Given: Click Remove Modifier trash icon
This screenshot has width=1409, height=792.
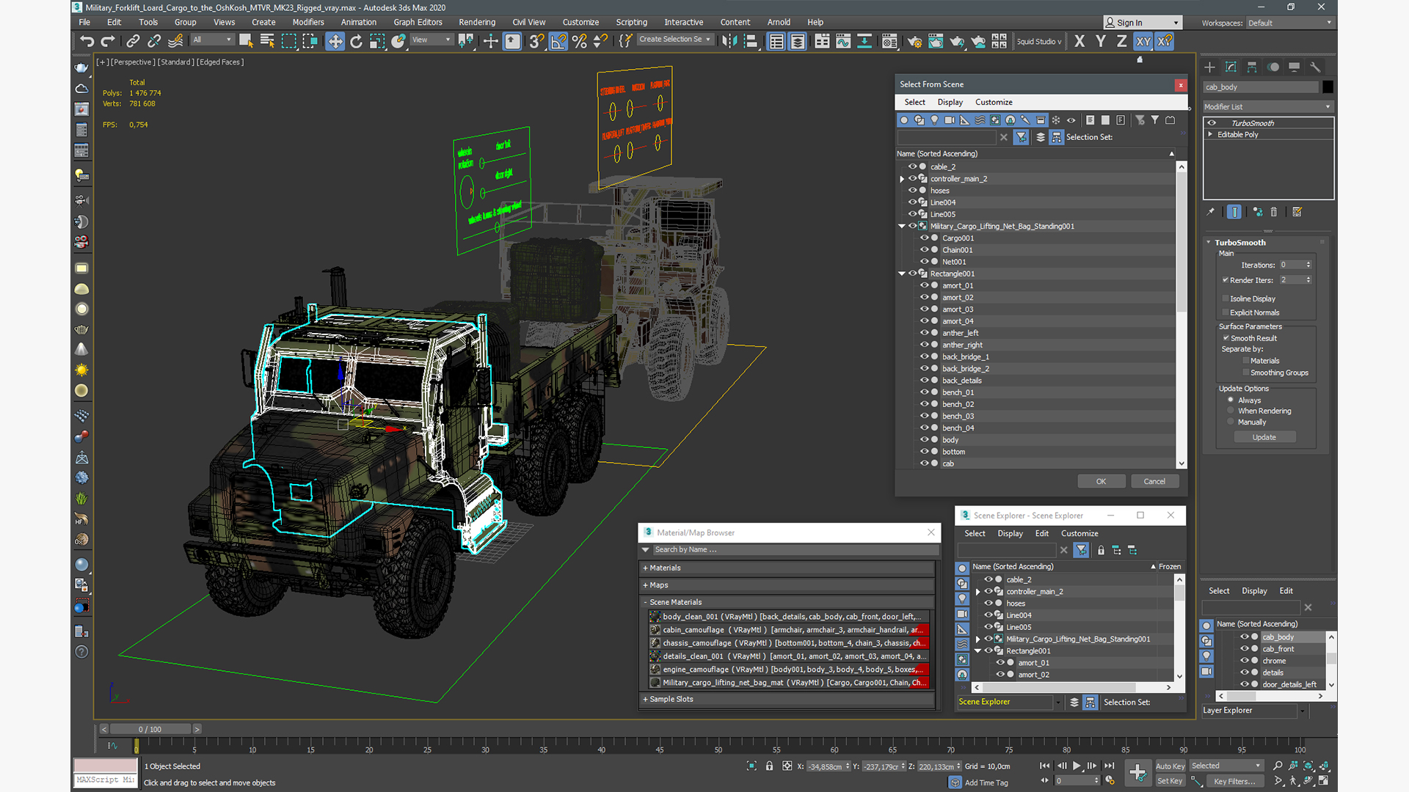Looking at the screenshot, I should click(1274, 212).
